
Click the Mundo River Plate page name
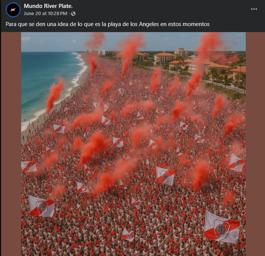48,6
